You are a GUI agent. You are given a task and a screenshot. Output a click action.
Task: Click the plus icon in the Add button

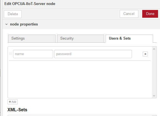click(10, 102)
